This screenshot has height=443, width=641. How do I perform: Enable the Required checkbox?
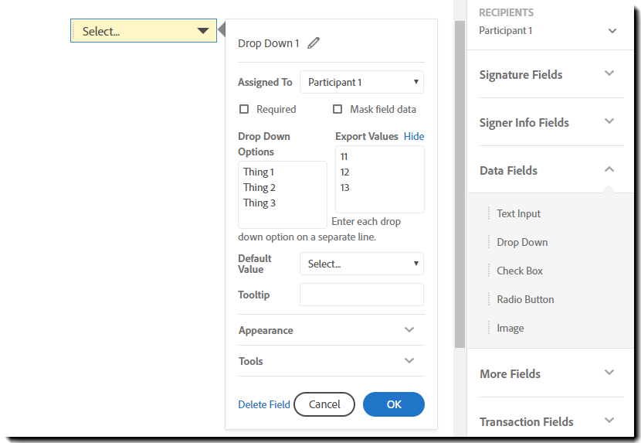coord(244,109)
